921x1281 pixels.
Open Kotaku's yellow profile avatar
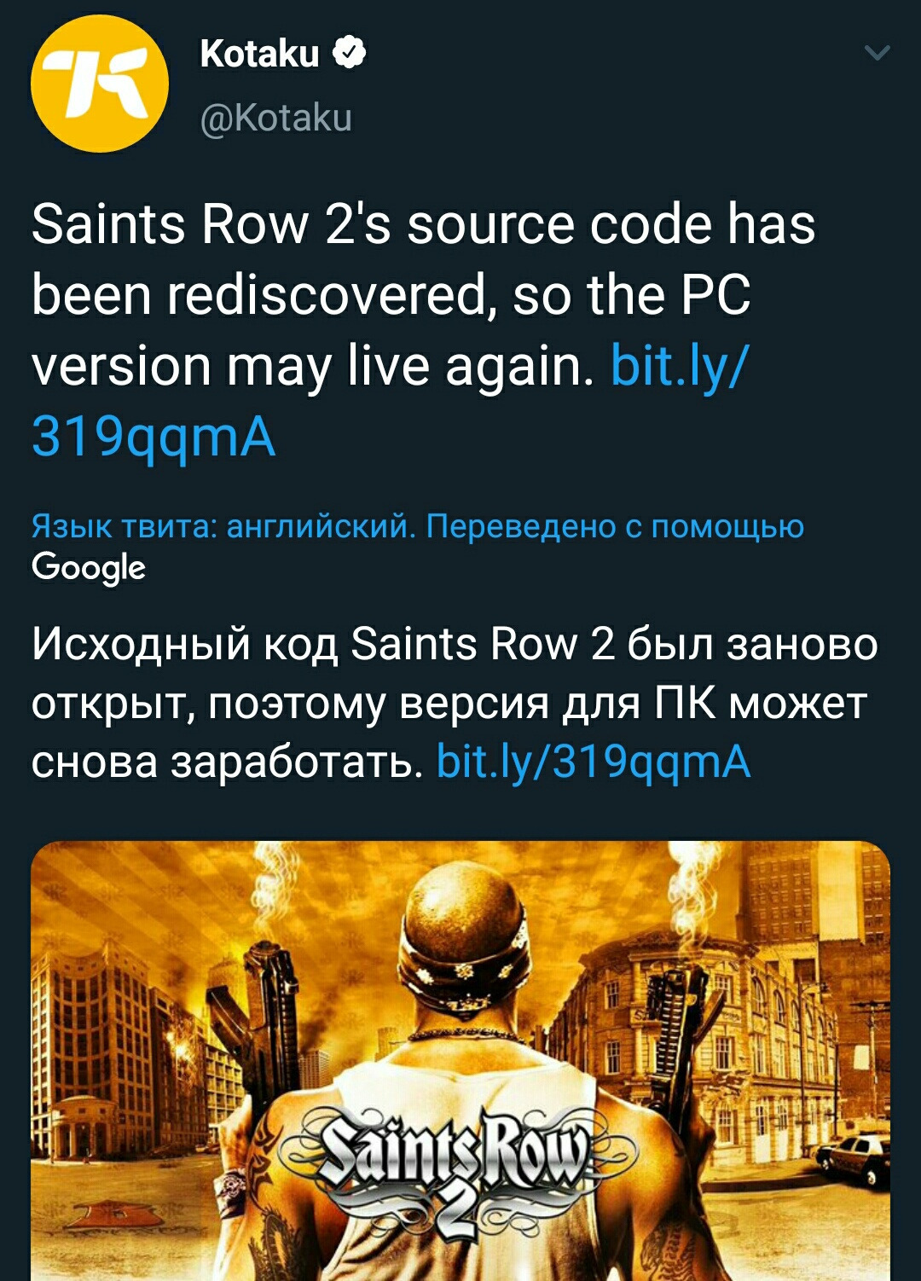(x=99, y=84)
